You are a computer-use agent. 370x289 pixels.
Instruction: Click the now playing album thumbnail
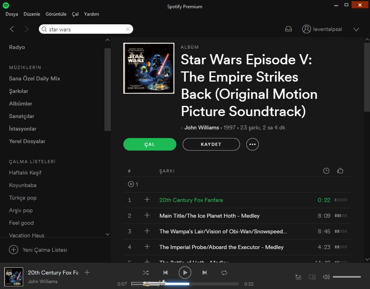14,277
